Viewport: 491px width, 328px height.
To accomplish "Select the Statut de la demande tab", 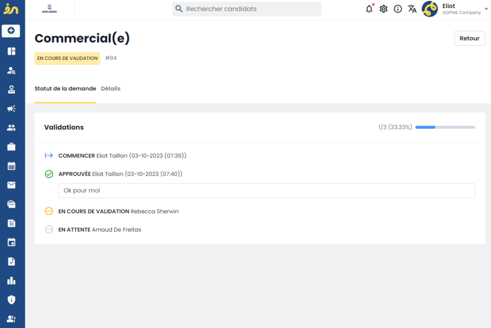I will tap(65, 89).
